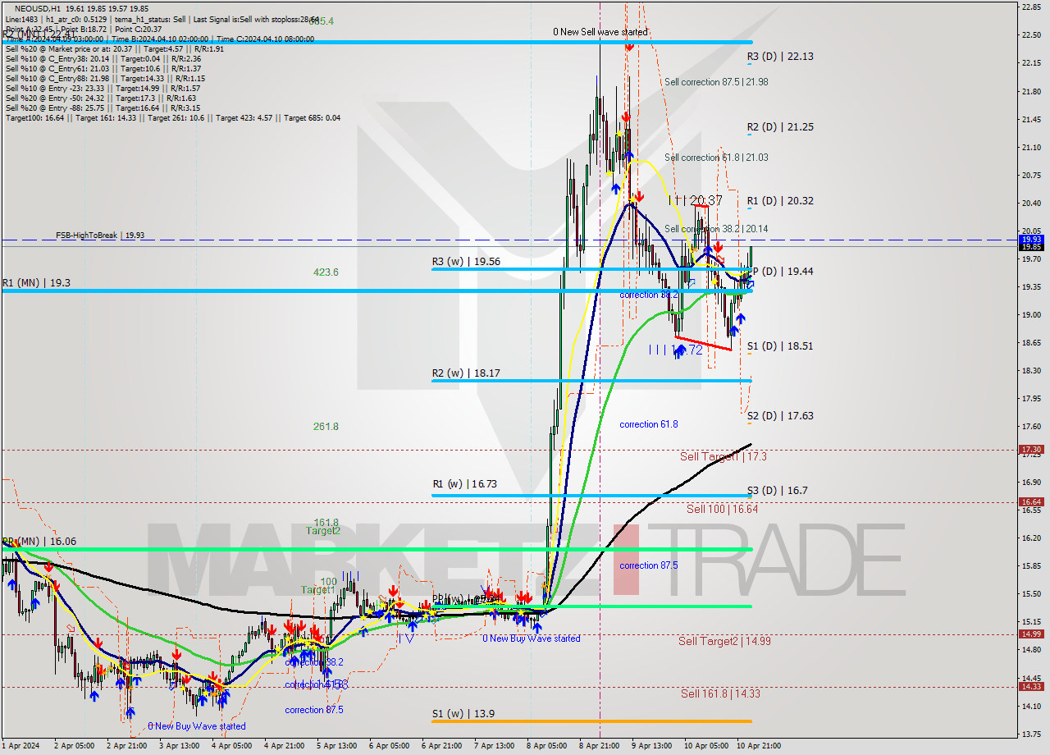Select the R3 (w) | 19.56 weekly label

(466, 262)
